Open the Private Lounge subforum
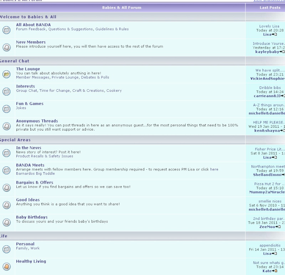The image size is (285, 275). tap(66, 77)
